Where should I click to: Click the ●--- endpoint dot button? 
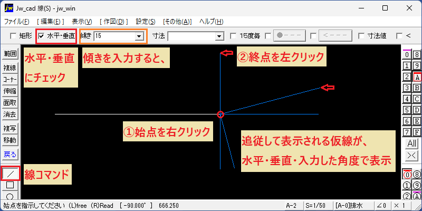(290, 35)
